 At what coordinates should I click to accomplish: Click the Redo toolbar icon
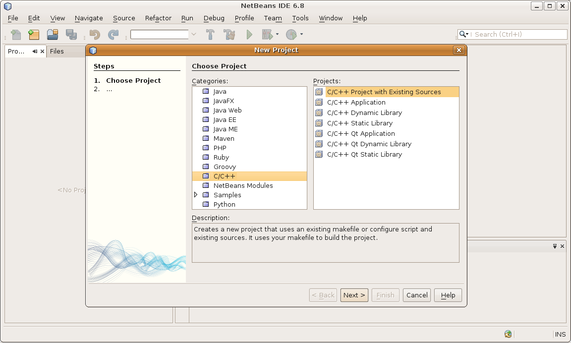point(113,35)
